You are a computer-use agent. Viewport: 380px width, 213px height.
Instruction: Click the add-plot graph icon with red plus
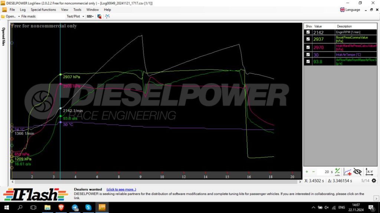point(347,172)
